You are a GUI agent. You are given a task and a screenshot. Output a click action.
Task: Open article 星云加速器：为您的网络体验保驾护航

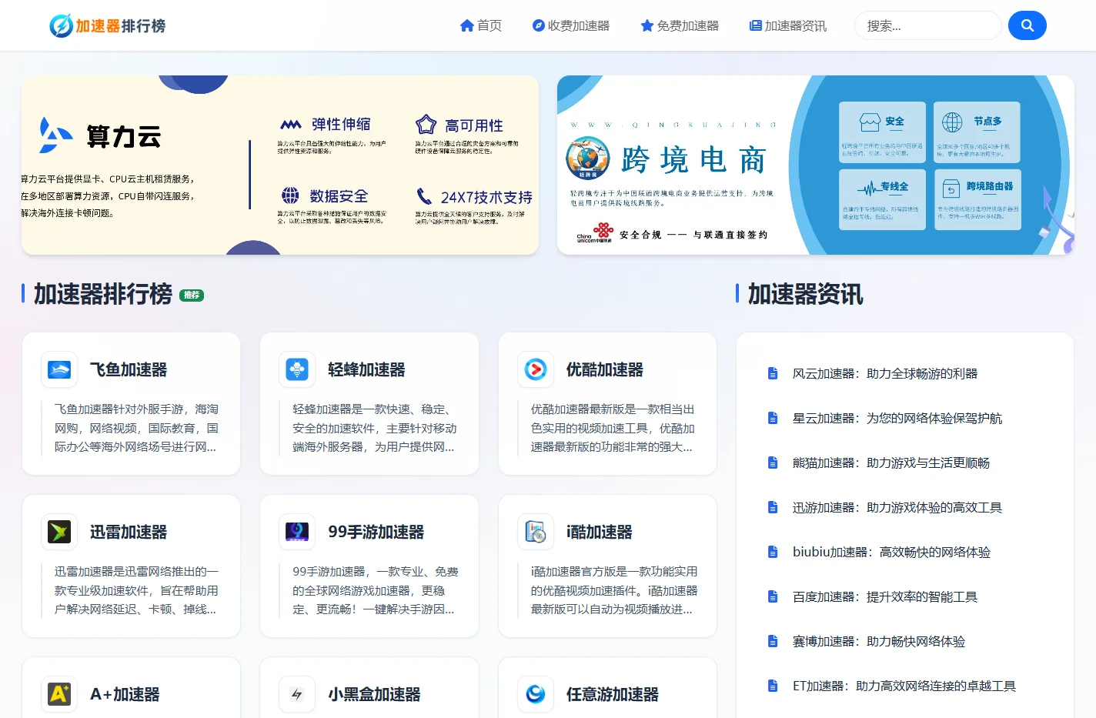pos(897,418)
